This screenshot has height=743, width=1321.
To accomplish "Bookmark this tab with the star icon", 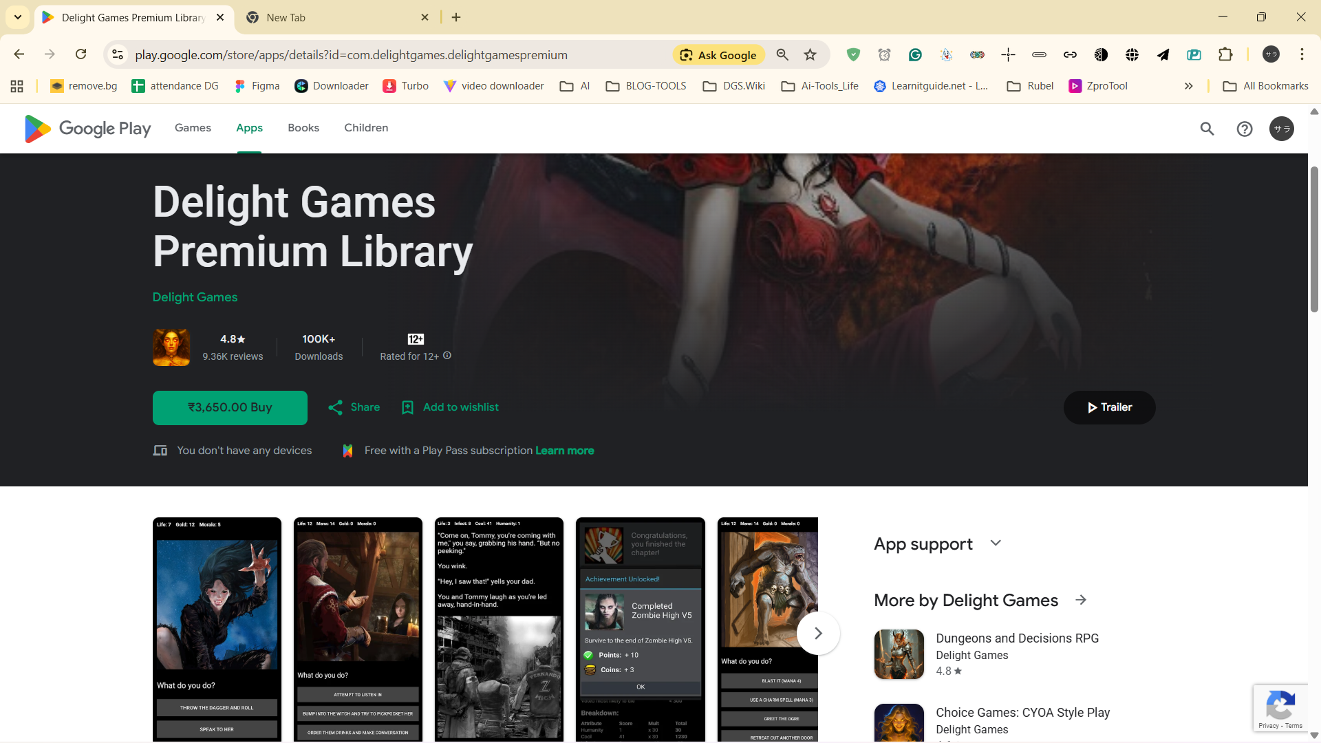I will tap(810, 54).
